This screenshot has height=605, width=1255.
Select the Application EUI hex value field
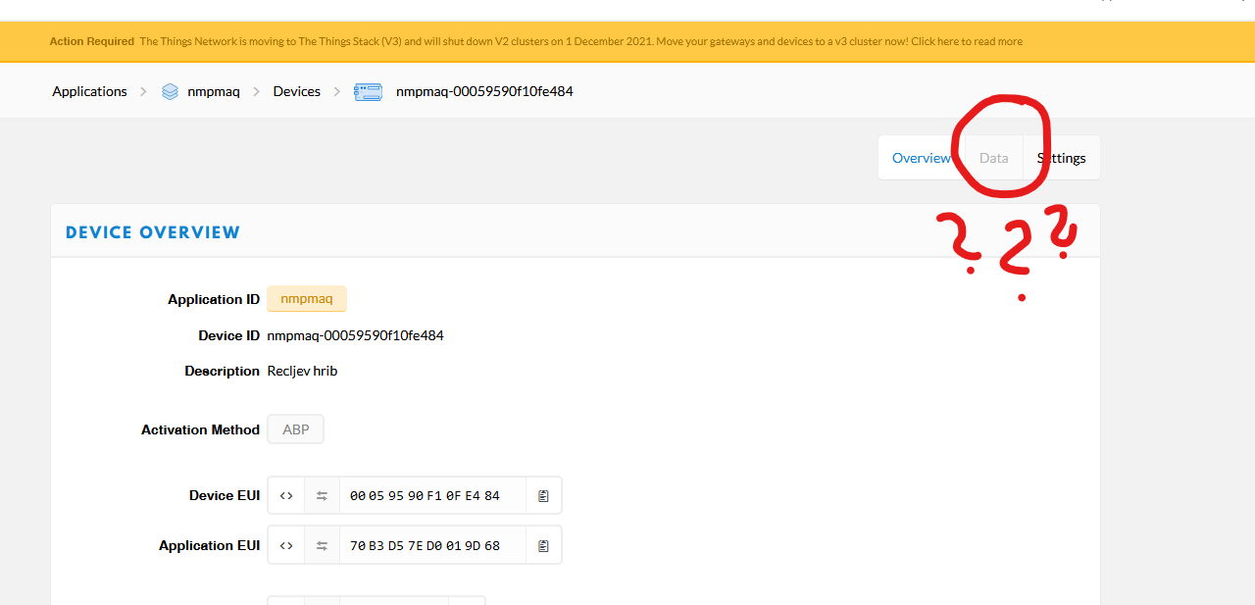(x=431, y=545)
